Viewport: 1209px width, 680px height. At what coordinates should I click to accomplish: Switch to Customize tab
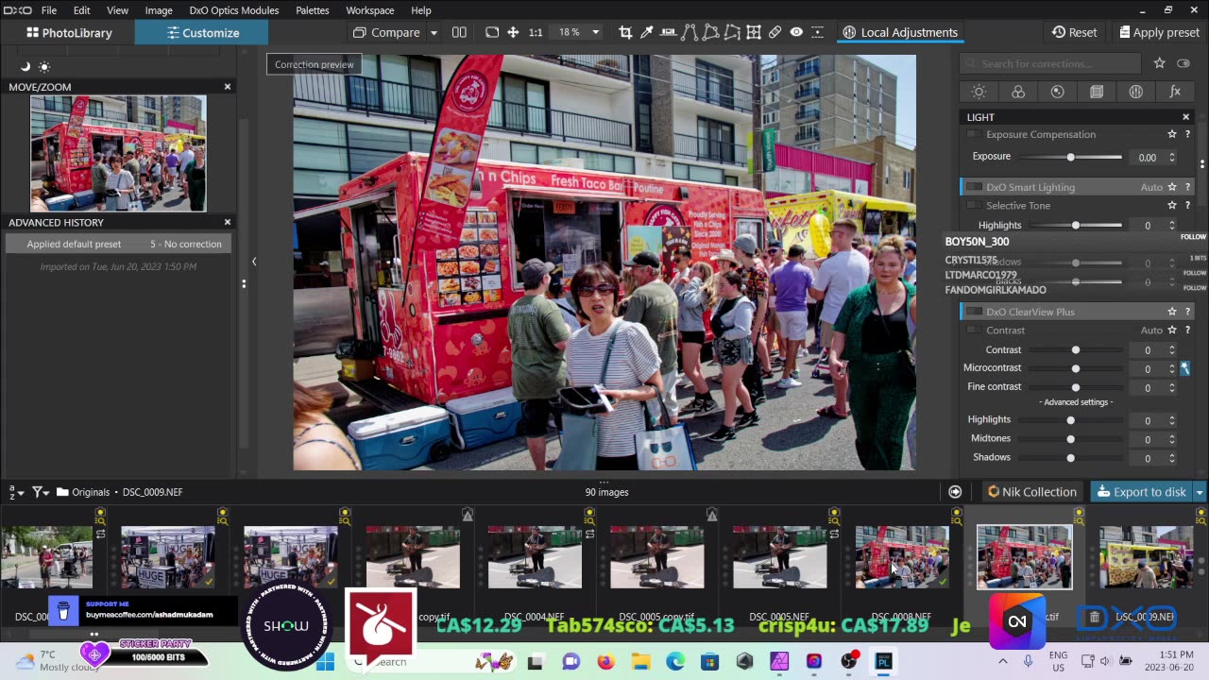pyautogui.click(x=202, y=32)
